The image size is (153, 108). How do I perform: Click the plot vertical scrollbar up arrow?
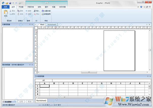150,30
